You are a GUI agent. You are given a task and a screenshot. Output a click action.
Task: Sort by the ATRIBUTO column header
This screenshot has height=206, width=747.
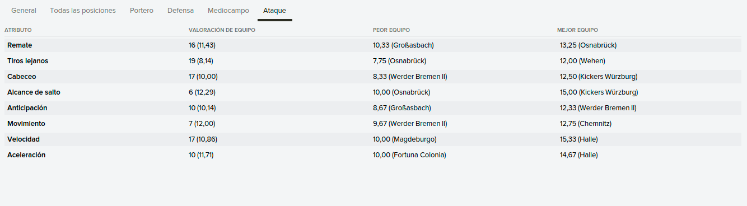18,30
